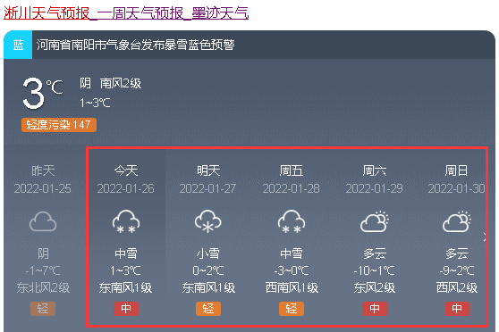Click the 周日 partly cloudy icon
The height and width of the screenshot is (332, 499).
457,221
